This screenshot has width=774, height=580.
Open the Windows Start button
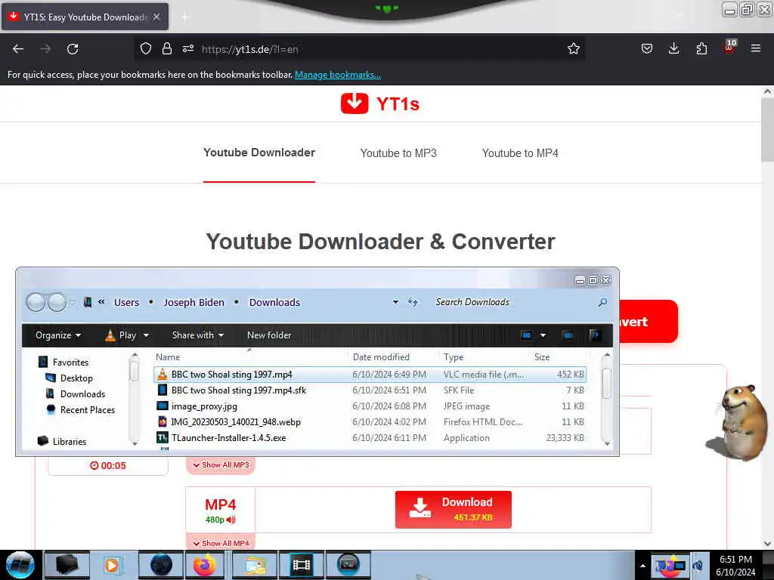click(20, 565)
